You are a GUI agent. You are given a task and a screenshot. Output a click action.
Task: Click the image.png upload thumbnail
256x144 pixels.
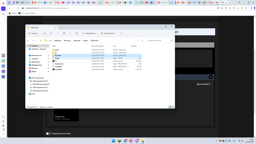[x=67, y=115]
